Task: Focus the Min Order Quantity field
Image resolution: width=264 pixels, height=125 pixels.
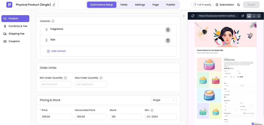Action: [x=56, y=84]
